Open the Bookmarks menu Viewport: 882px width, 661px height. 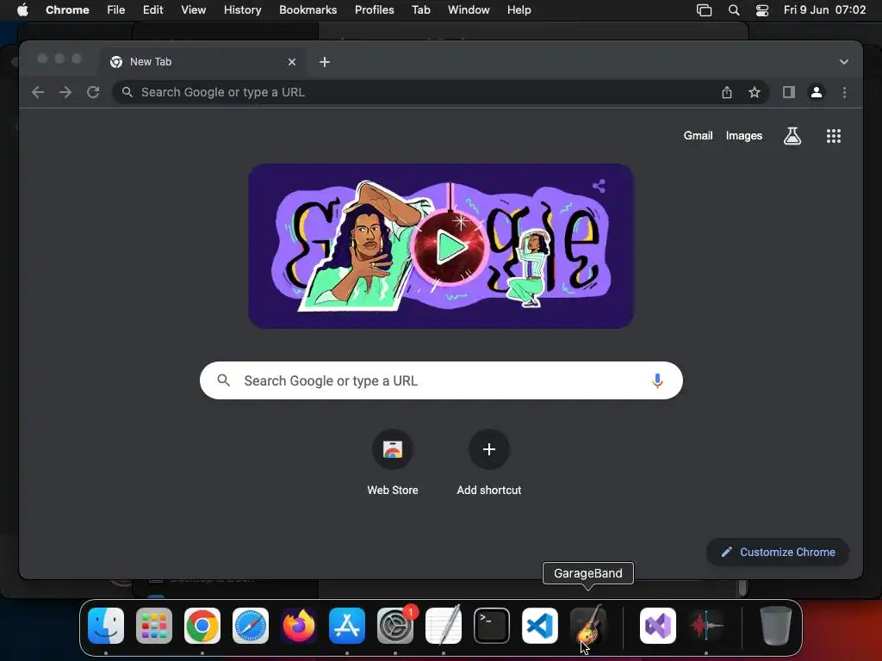pos(307,10)
